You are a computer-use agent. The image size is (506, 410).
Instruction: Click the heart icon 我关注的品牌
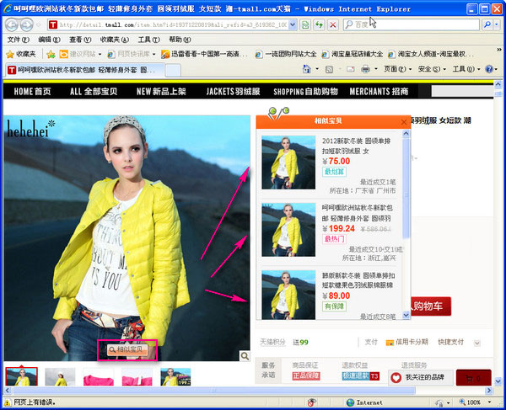tap(396, 377)
